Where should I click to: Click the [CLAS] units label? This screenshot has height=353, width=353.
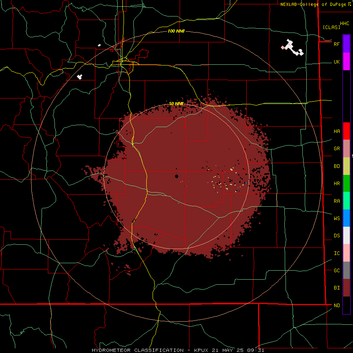331,27
